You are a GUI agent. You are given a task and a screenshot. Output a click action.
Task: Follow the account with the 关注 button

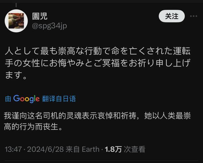(172, 16)
